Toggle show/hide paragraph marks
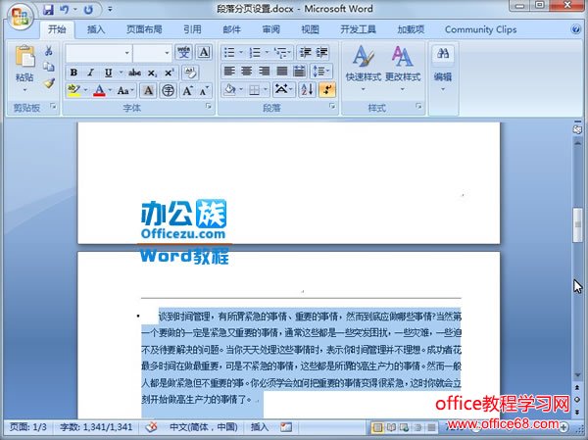Image resolution: width=588 pixels, height=440 pixels. [x=327, y=90]
